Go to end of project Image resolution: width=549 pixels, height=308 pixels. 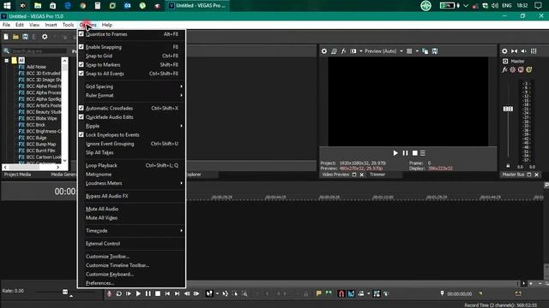click(178, 293)
